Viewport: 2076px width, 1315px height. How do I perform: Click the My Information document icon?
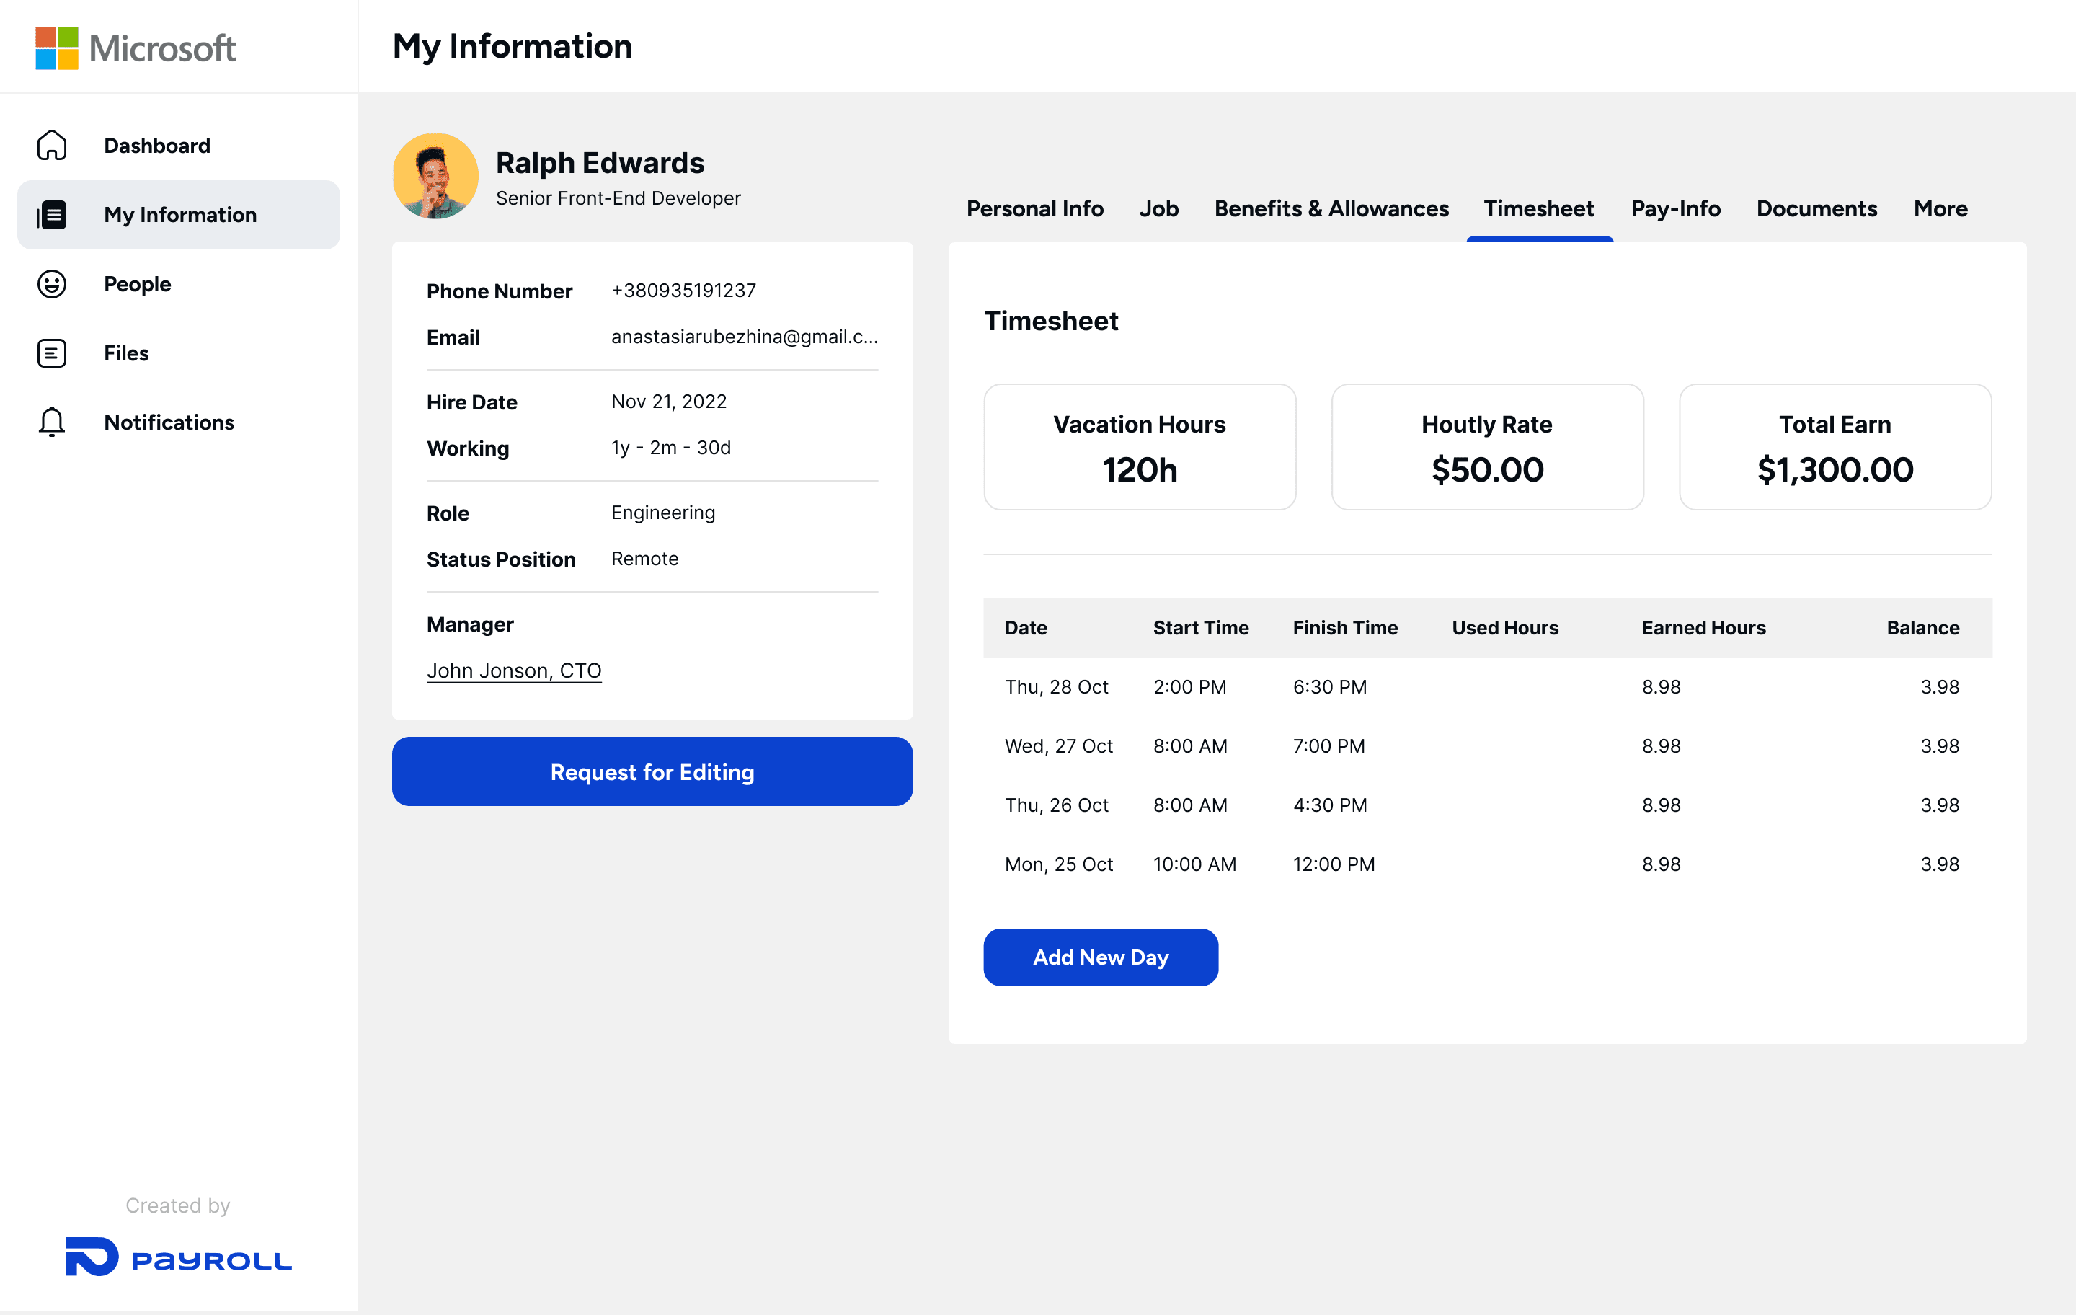(52, 215)
